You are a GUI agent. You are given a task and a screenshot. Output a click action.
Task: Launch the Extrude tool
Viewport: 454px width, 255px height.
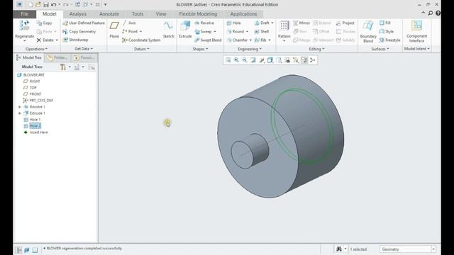185,29
